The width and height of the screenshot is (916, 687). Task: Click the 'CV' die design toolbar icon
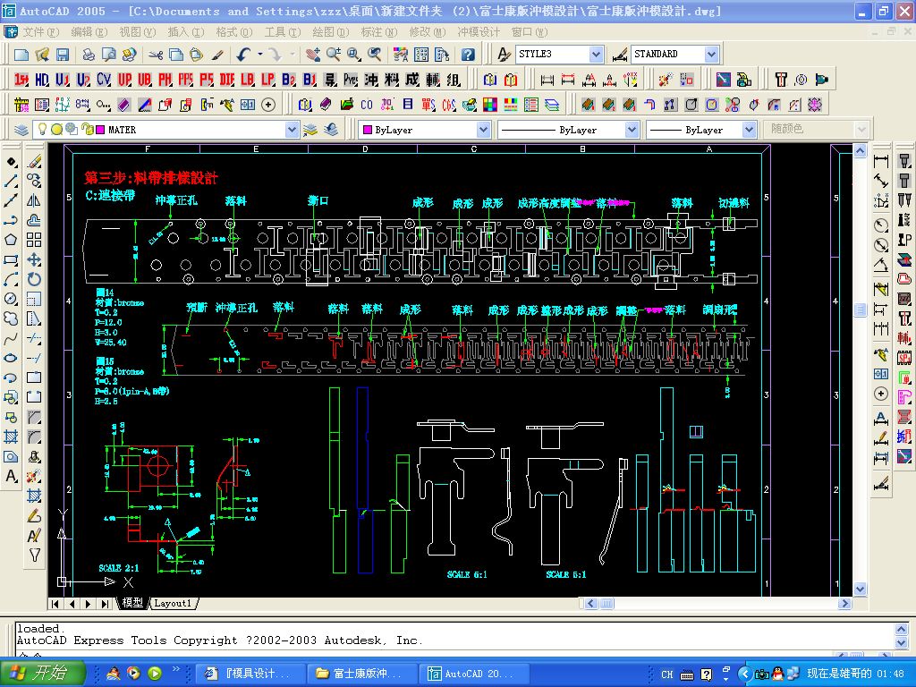click(x=104, y=80)
